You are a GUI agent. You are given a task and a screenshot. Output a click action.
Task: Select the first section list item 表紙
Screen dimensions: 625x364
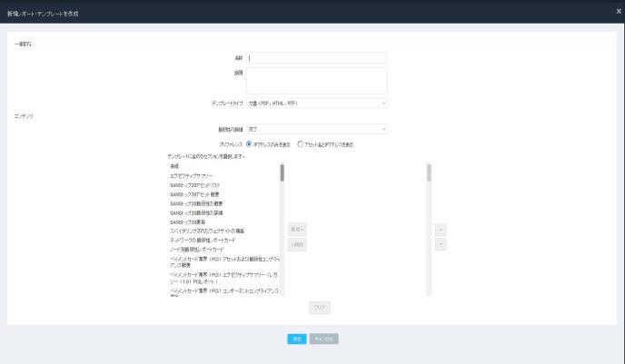click(174, 166)
